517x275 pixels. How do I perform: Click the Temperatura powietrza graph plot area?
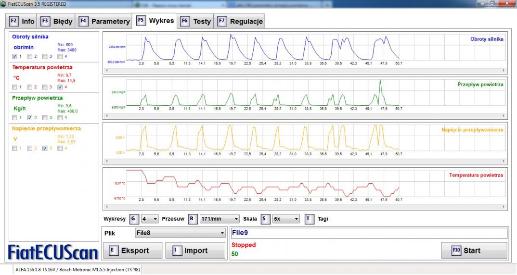click(x=315, y=184)
